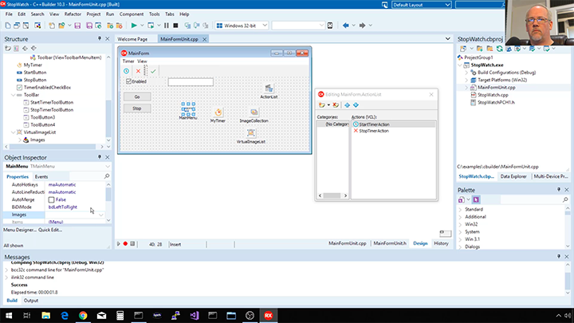Open Calculator from the taskbar

[120, 315]
